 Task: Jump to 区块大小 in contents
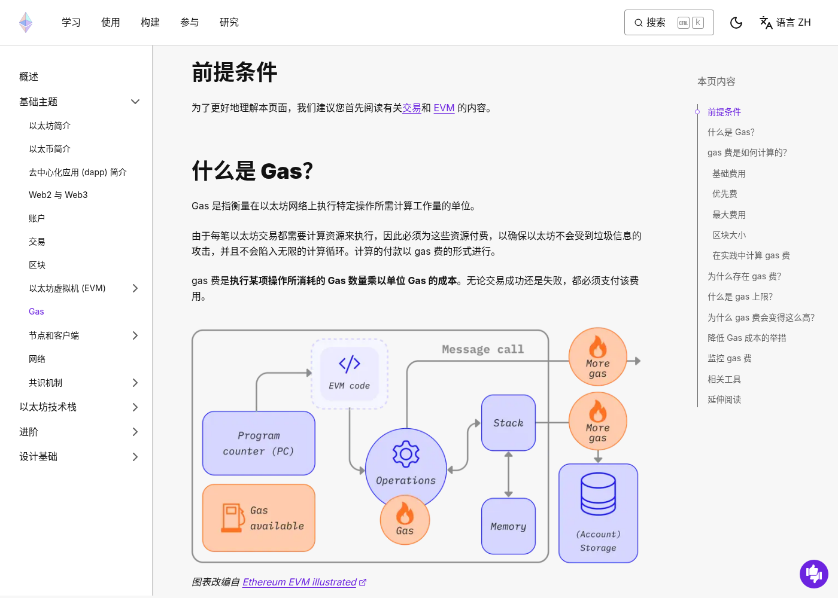pos(729,235)
